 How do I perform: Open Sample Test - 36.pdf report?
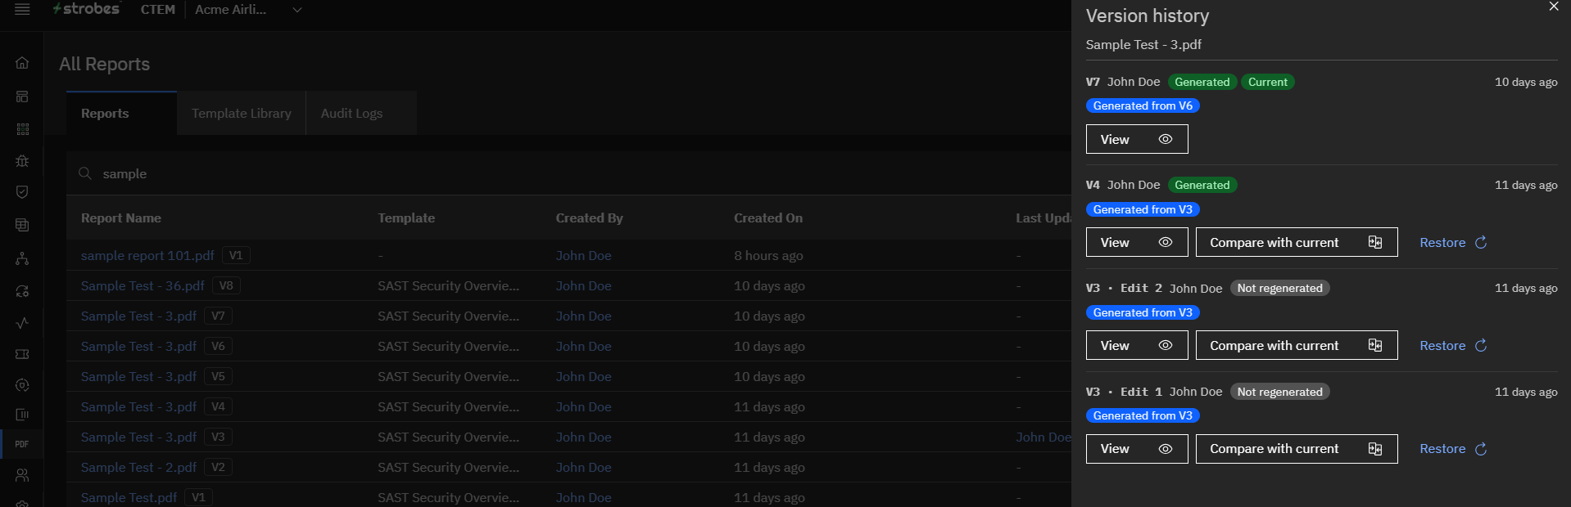click(143, 286)
